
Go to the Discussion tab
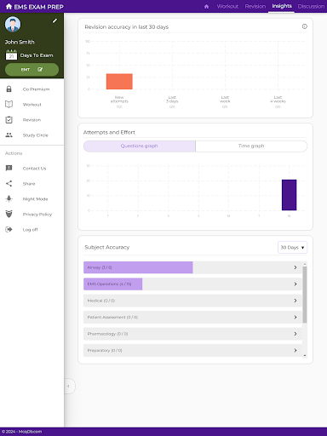click(x=311, y=6)
